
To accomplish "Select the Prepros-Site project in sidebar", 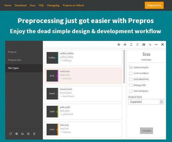I will click(14, 60).
